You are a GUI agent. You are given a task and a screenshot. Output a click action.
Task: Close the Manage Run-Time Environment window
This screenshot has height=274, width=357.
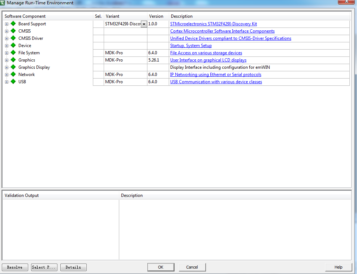[x=346, y=2]
